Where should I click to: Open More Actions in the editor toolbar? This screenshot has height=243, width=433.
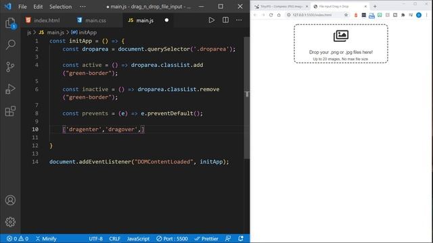pyautogui.click(x=239, y=20)
